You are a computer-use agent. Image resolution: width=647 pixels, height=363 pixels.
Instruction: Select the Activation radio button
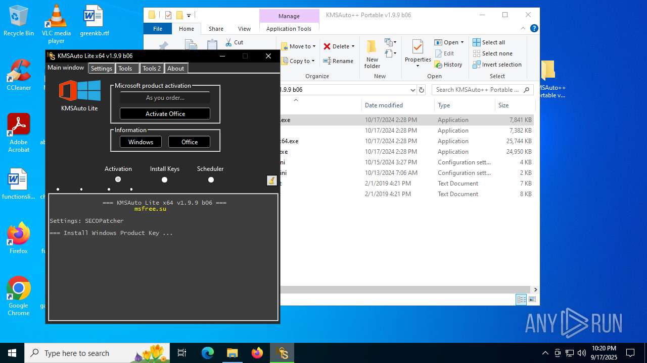point(118,179)
